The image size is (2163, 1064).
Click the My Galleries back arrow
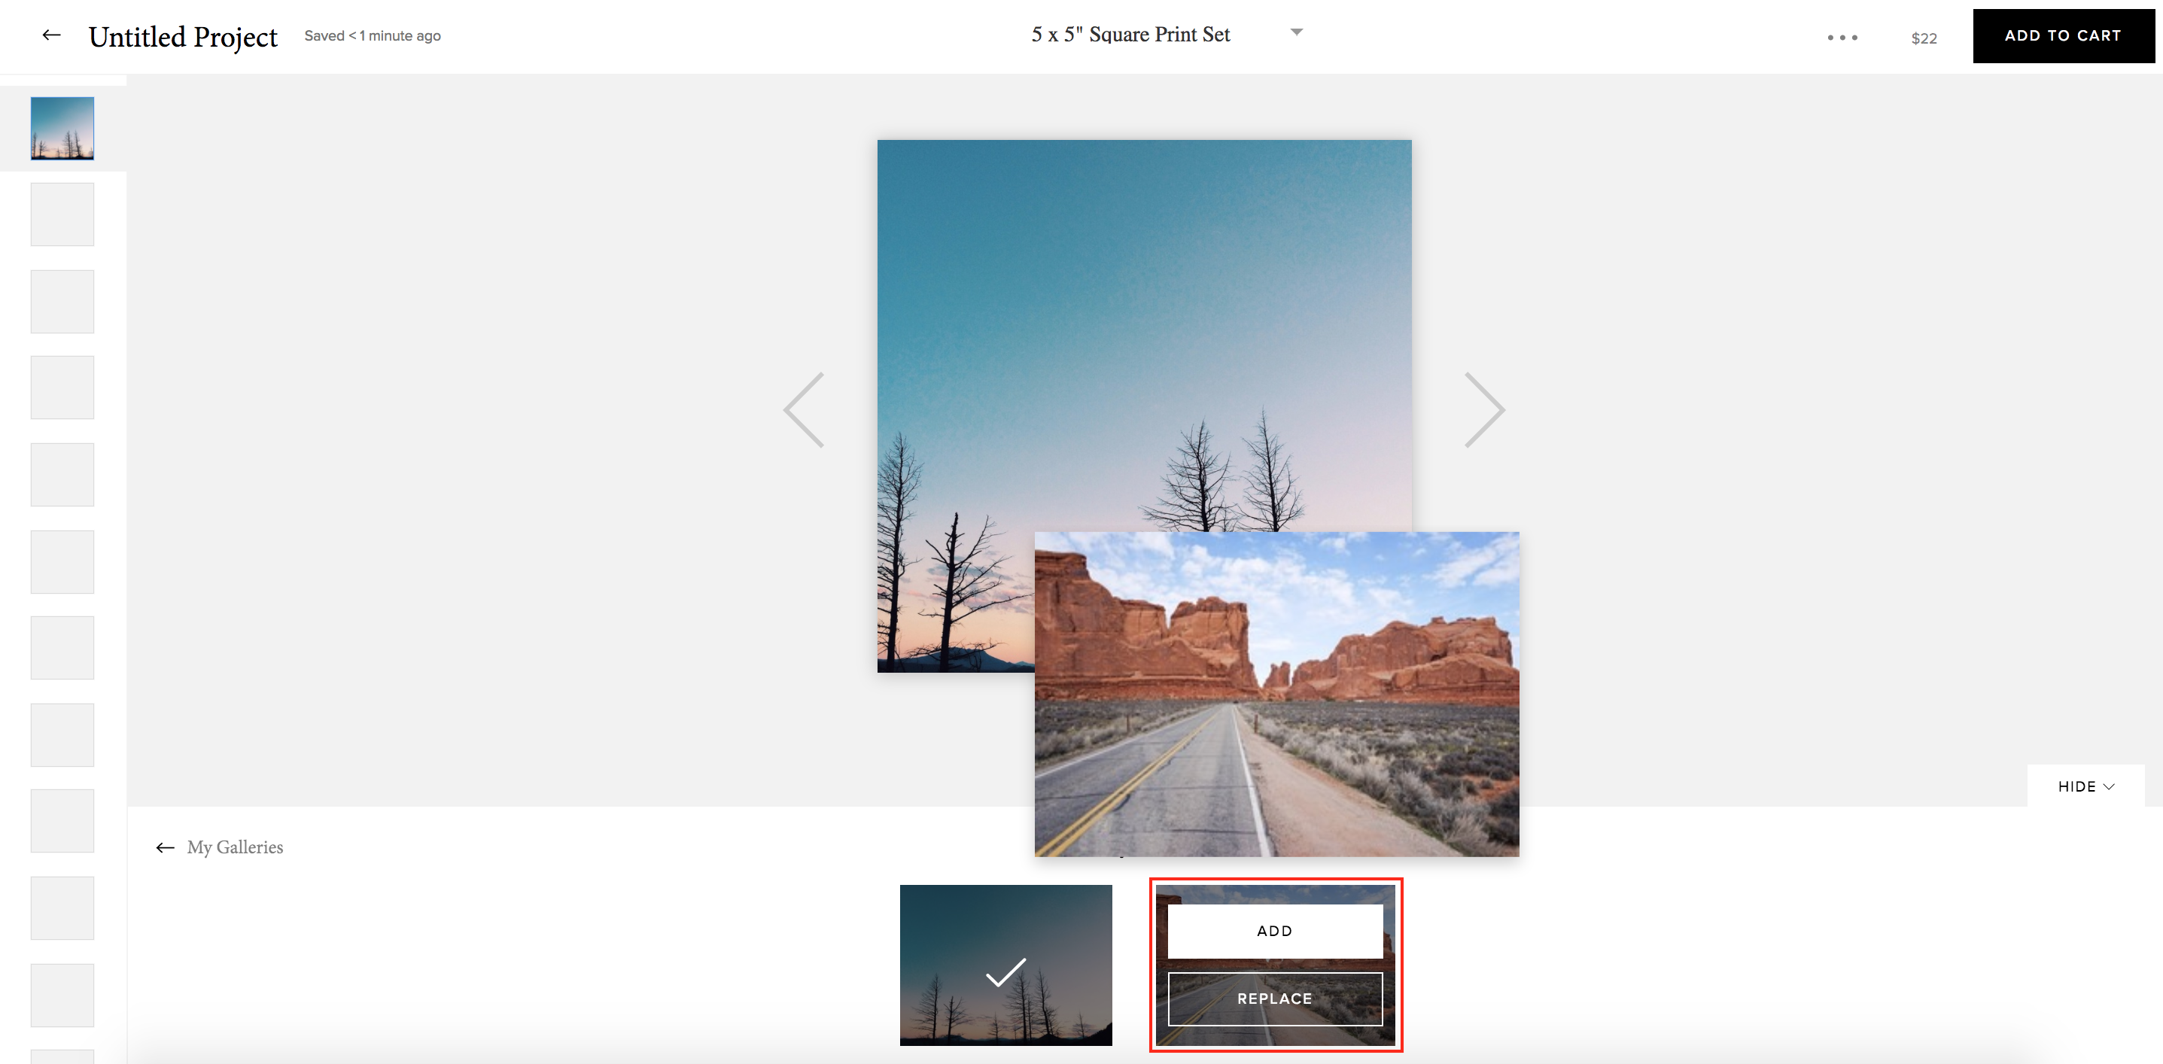pyautogui.click(x=165, y=847)
